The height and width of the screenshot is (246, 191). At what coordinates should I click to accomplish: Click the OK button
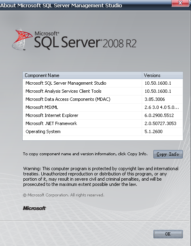168,234
